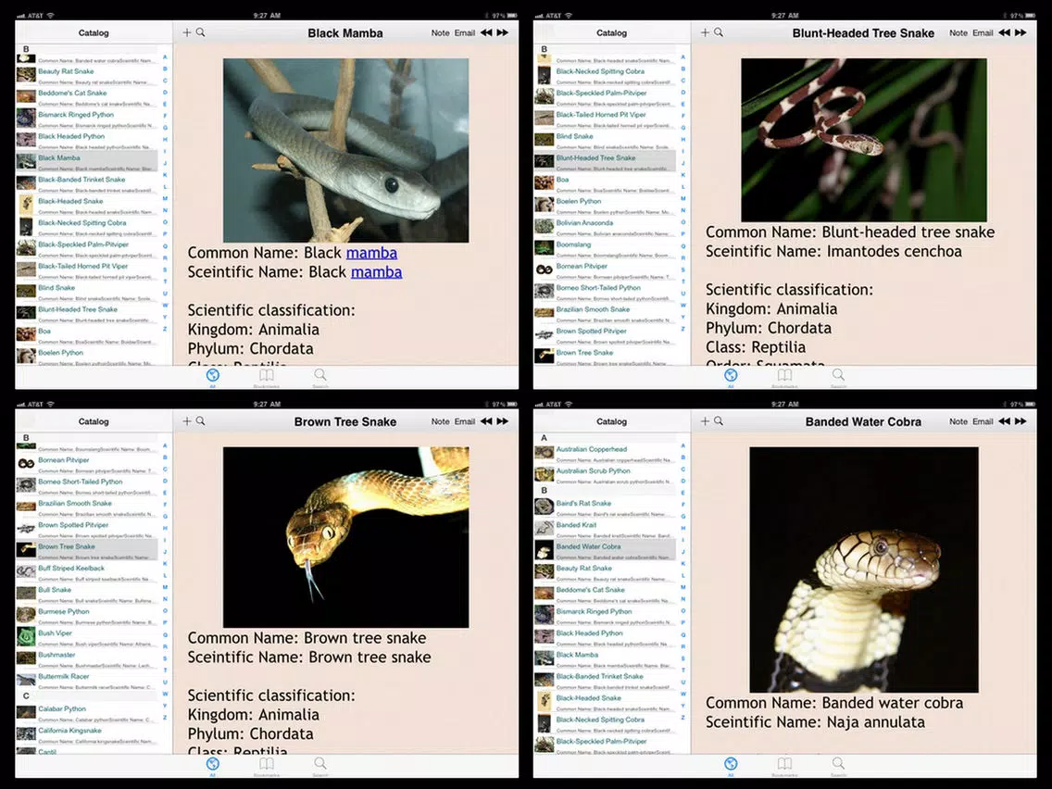Select Brazilian Smooth Snake in Blunt-Headed Tree Snake screen list

(605, 314)
